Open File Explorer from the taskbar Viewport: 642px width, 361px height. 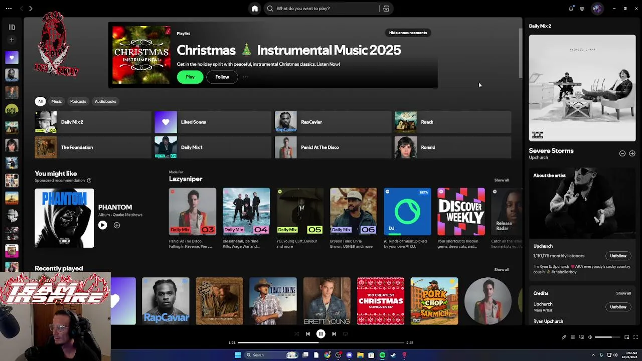[x=360, y=355]
